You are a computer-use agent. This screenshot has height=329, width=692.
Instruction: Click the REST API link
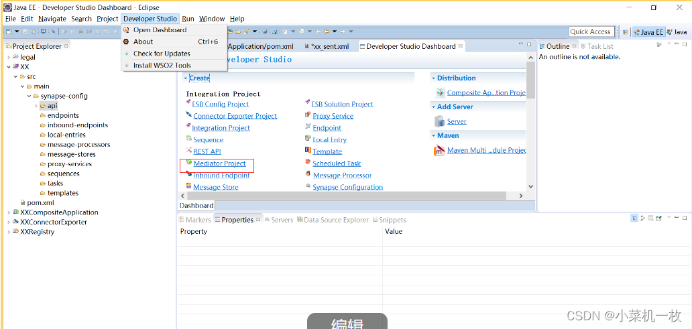207,151
